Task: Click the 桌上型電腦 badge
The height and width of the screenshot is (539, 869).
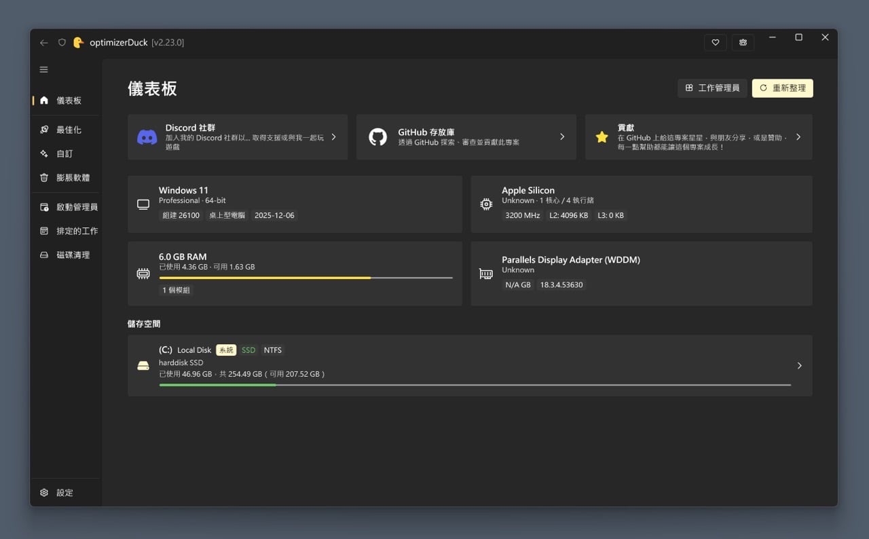Action: pos(227,215)
